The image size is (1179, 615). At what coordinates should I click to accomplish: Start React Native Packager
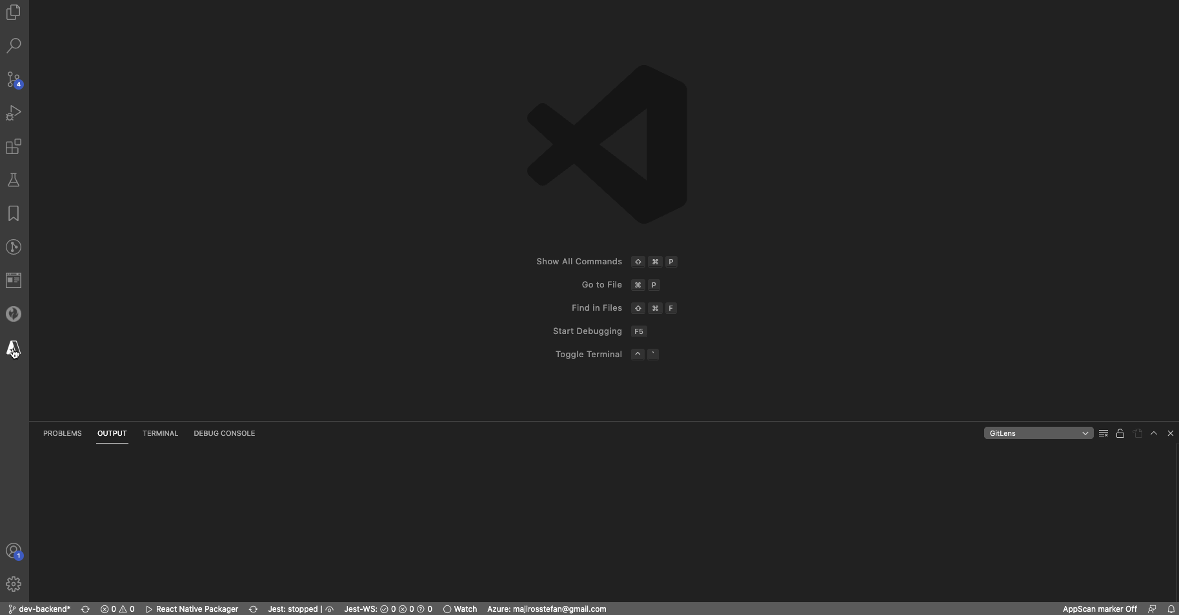192,609
